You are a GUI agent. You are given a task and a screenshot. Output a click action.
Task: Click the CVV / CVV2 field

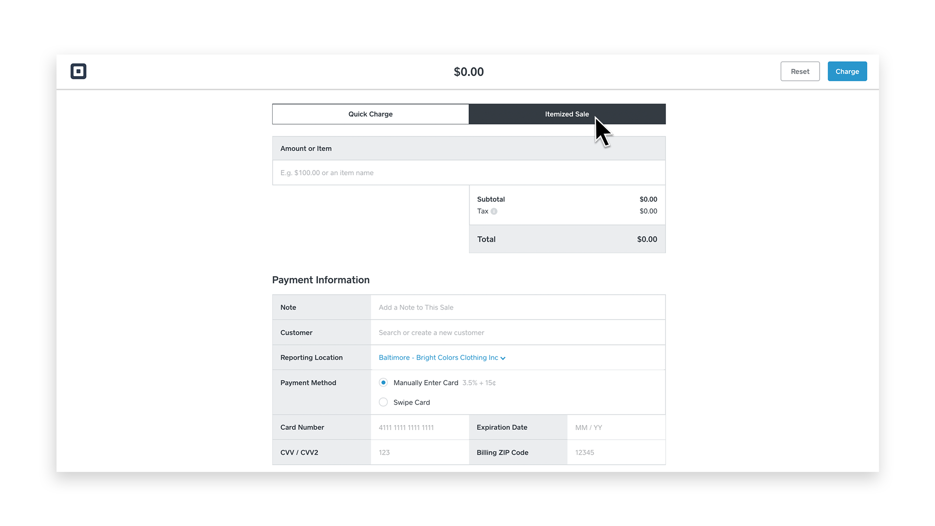click(x=419, y=452)
